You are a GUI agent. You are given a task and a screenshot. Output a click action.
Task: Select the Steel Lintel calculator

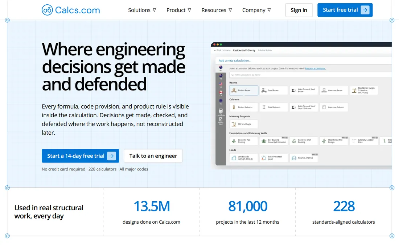tap(364, 90)
